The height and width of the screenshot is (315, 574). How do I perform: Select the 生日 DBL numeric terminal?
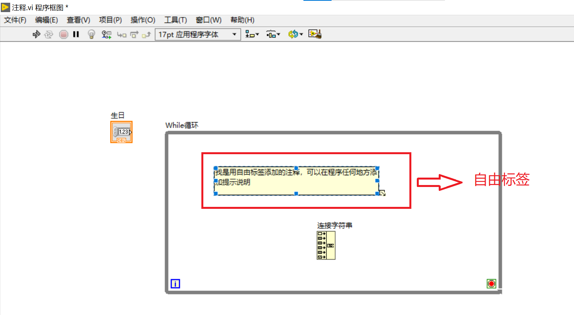tap(121, 132)
